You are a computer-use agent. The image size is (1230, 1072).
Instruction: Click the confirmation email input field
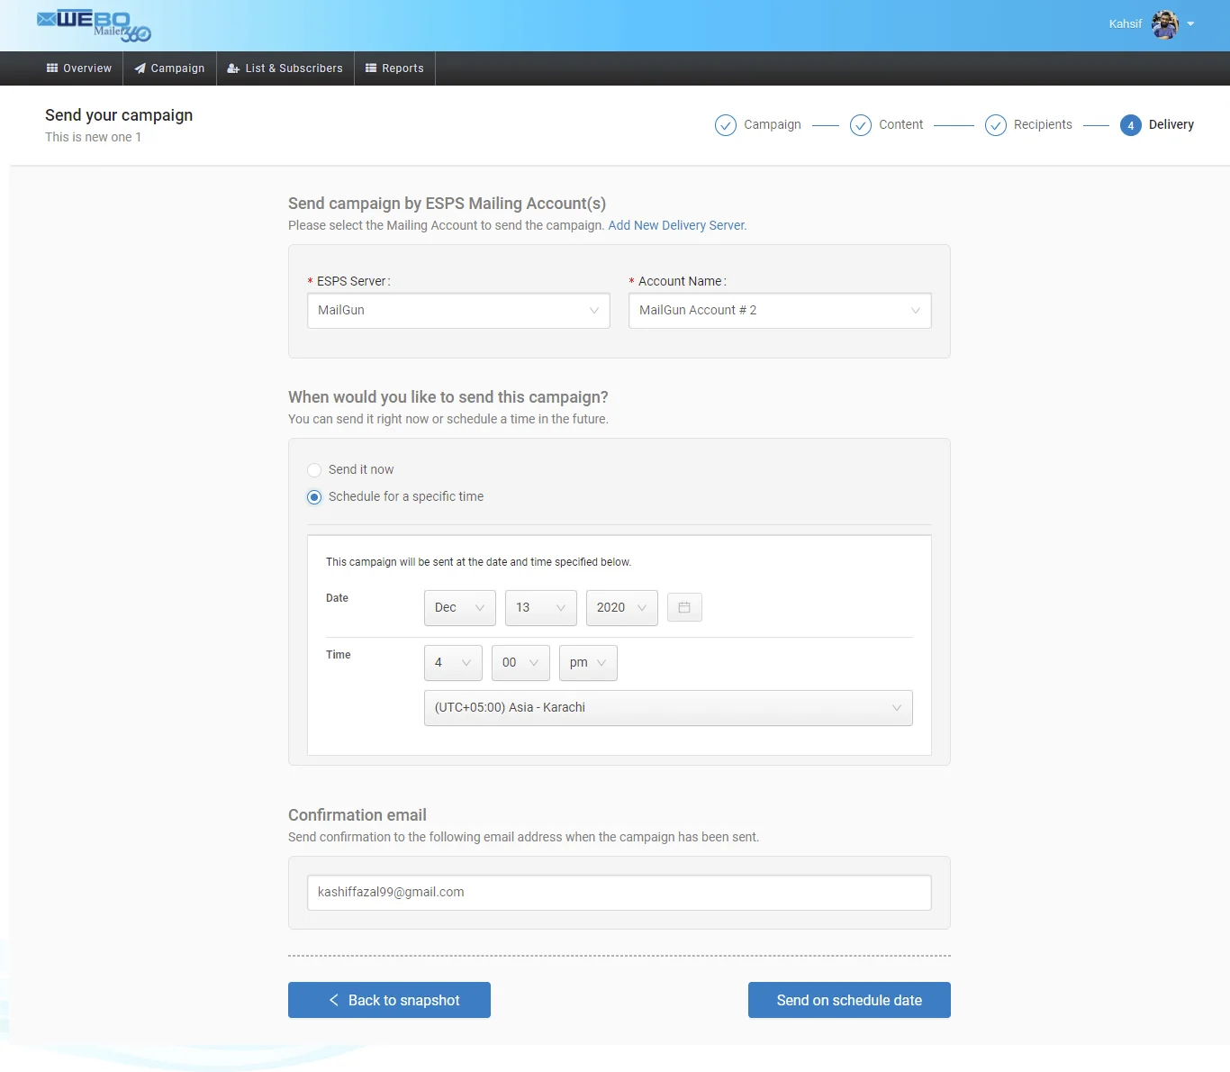pyautogui.click(x=619, y=893)
